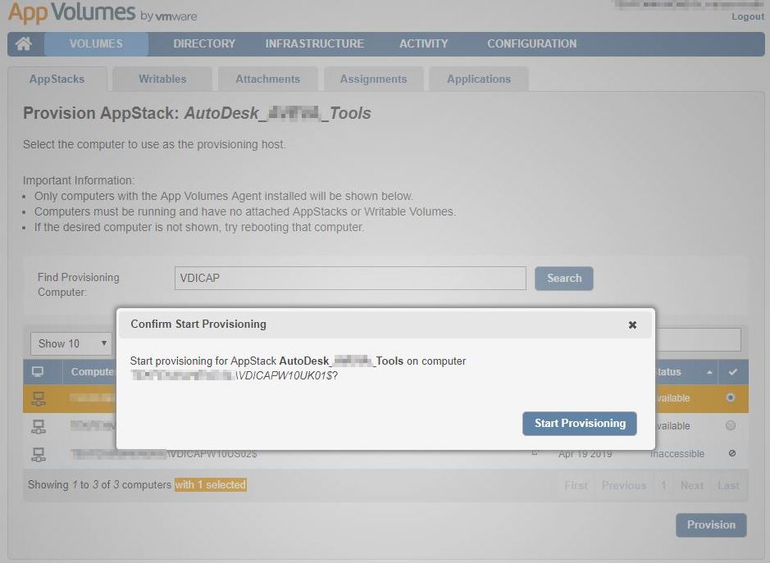Screen dimensions: 770x563
Task: Switch to the Applications tab
Action: [x=479, y=79]
